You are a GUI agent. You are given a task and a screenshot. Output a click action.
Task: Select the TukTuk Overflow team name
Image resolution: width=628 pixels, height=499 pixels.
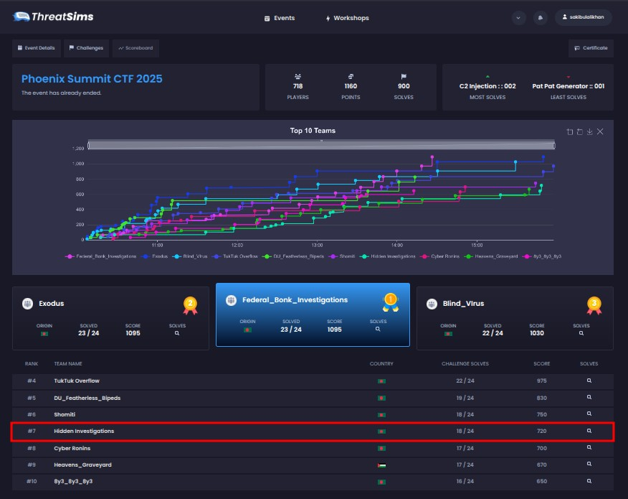(x=77, y=381)
